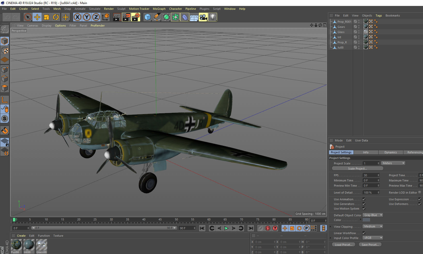Image resolution: width=423 pixels, height=254 pixels.
Task: Switch to Model mode in left toolbar
Action: pos(5,41)
